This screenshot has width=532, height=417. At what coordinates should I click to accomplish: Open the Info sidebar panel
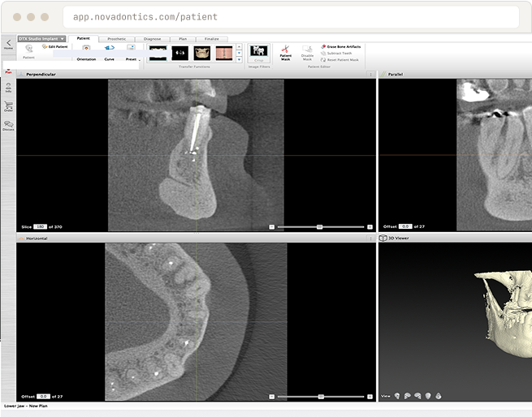point(8,88)
